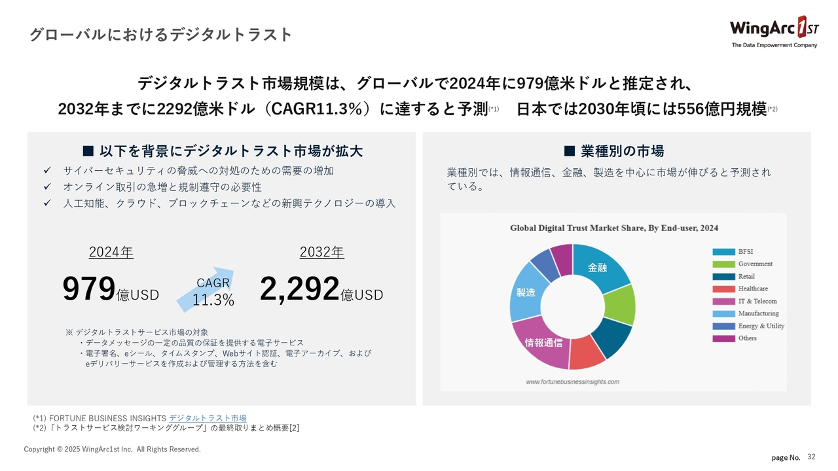Click the WingArc1st logo
838x471 pixels.
774,31
